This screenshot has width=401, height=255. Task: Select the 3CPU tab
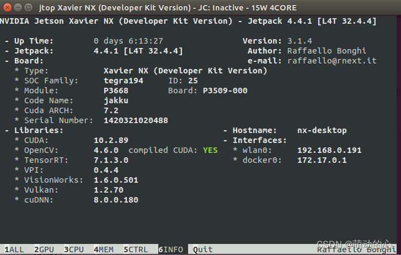click(74, 249)
